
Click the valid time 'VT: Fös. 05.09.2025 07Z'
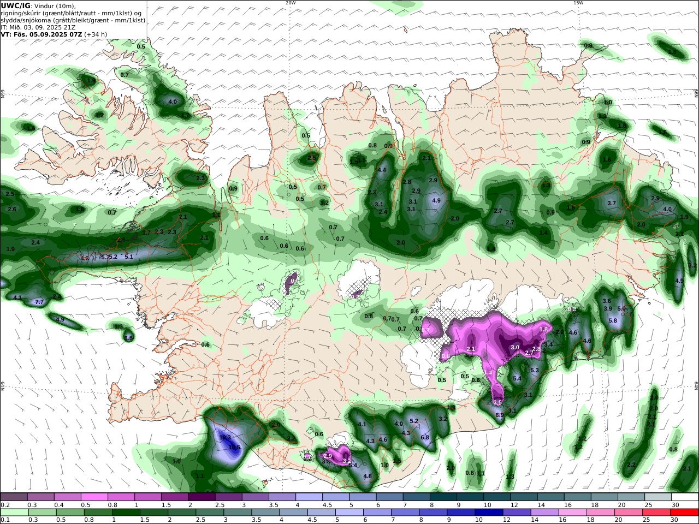(41, 34)
